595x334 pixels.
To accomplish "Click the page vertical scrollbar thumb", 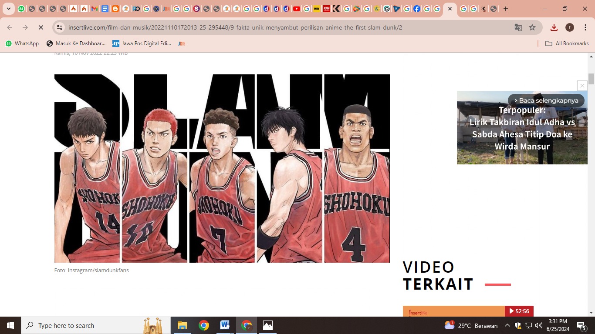I will tap(591, 79).
